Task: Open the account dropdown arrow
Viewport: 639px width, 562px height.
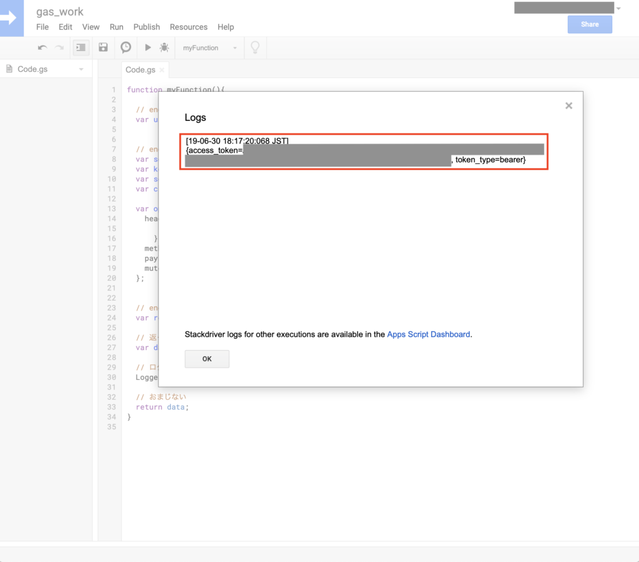Action: click(x=618, y=9)
